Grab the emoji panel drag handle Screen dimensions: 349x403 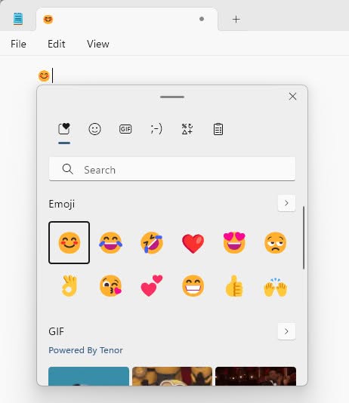pos(172,97)
